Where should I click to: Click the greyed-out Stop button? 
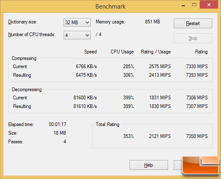tap(193, 38)
